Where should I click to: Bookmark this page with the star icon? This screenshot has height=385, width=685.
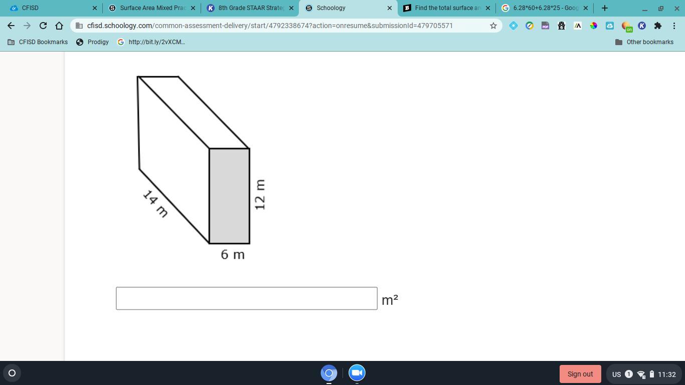[x=493, y=26]
